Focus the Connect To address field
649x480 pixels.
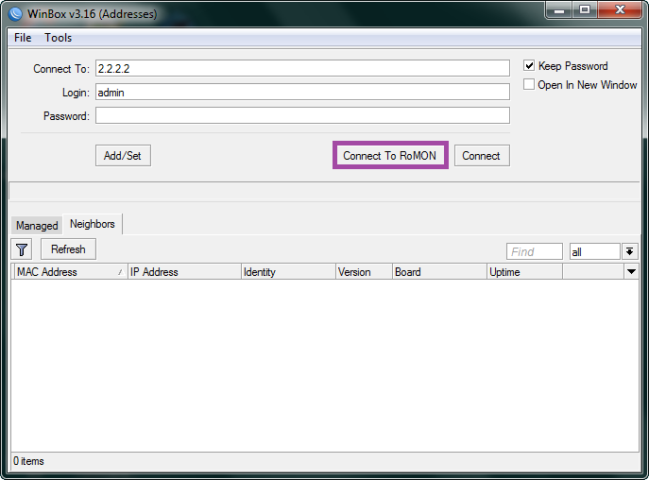click(x=302, y=68)
